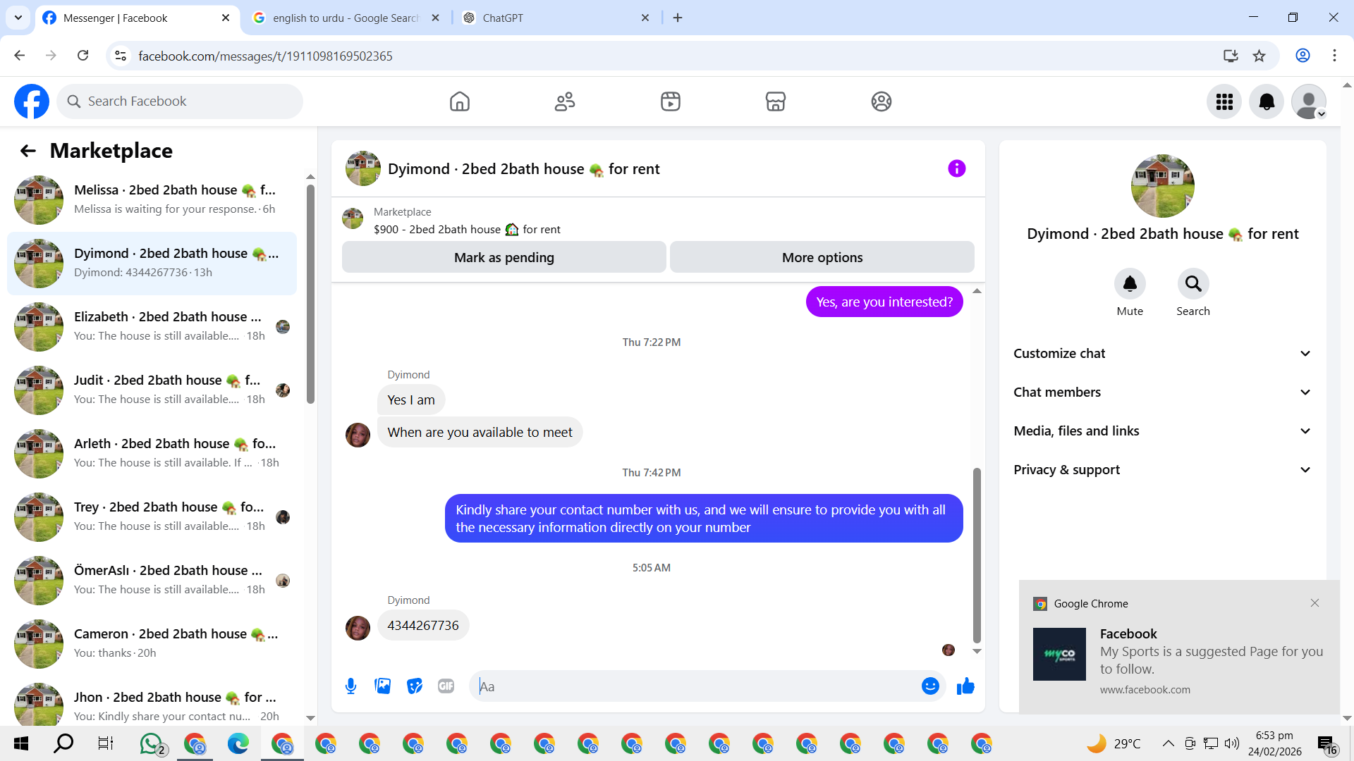Open the emoji picker in message box
The image size is (1354, 761).
pyautogui.click(x=930, y=686)
